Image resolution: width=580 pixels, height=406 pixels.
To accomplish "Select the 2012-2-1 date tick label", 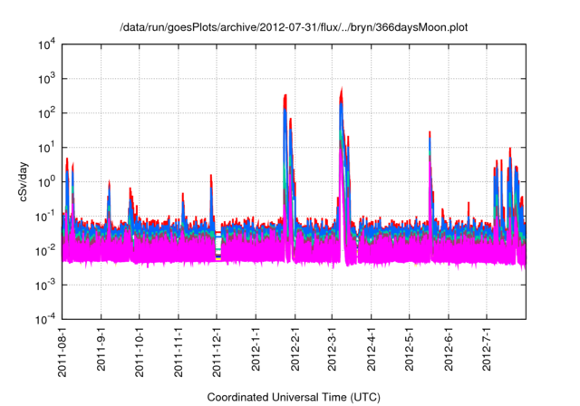I will (295, 353).
